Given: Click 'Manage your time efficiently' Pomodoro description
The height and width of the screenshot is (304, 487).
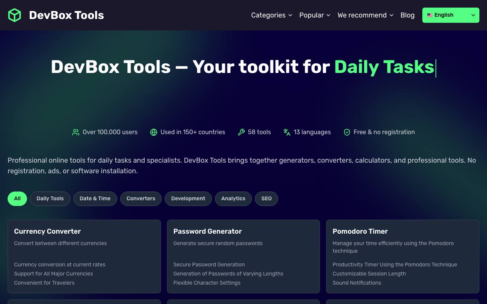Looking at the screenshot, I should point(393,247).
